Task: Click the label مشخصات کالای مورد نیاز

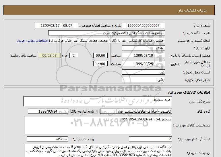Action: pyautogui.click(x=191, y=125)
